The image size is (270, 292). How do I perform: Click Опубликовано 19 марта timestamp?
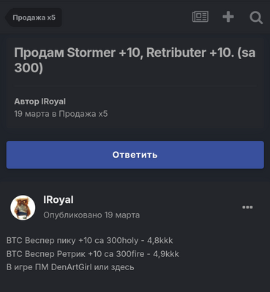tap(91, 215)
